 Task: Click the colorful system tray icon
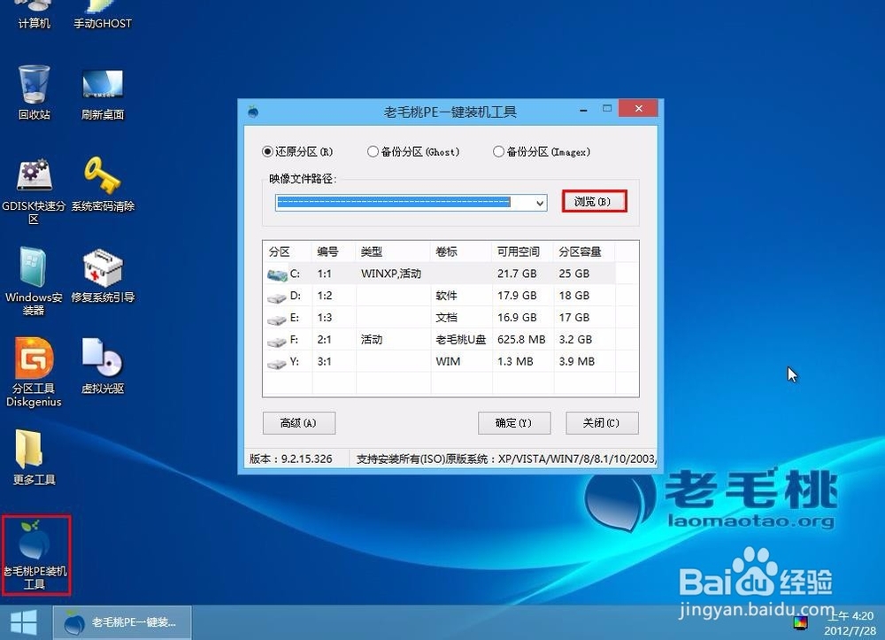(800, 623)
